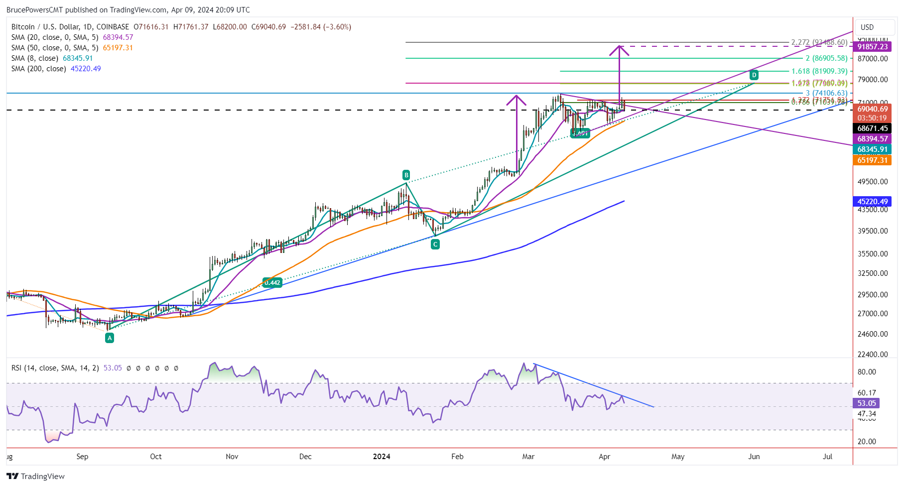Select the 2024 label on the time axis
Viewport: 904px width, 487px height.
pyautogui.click(x=382, y=456)
